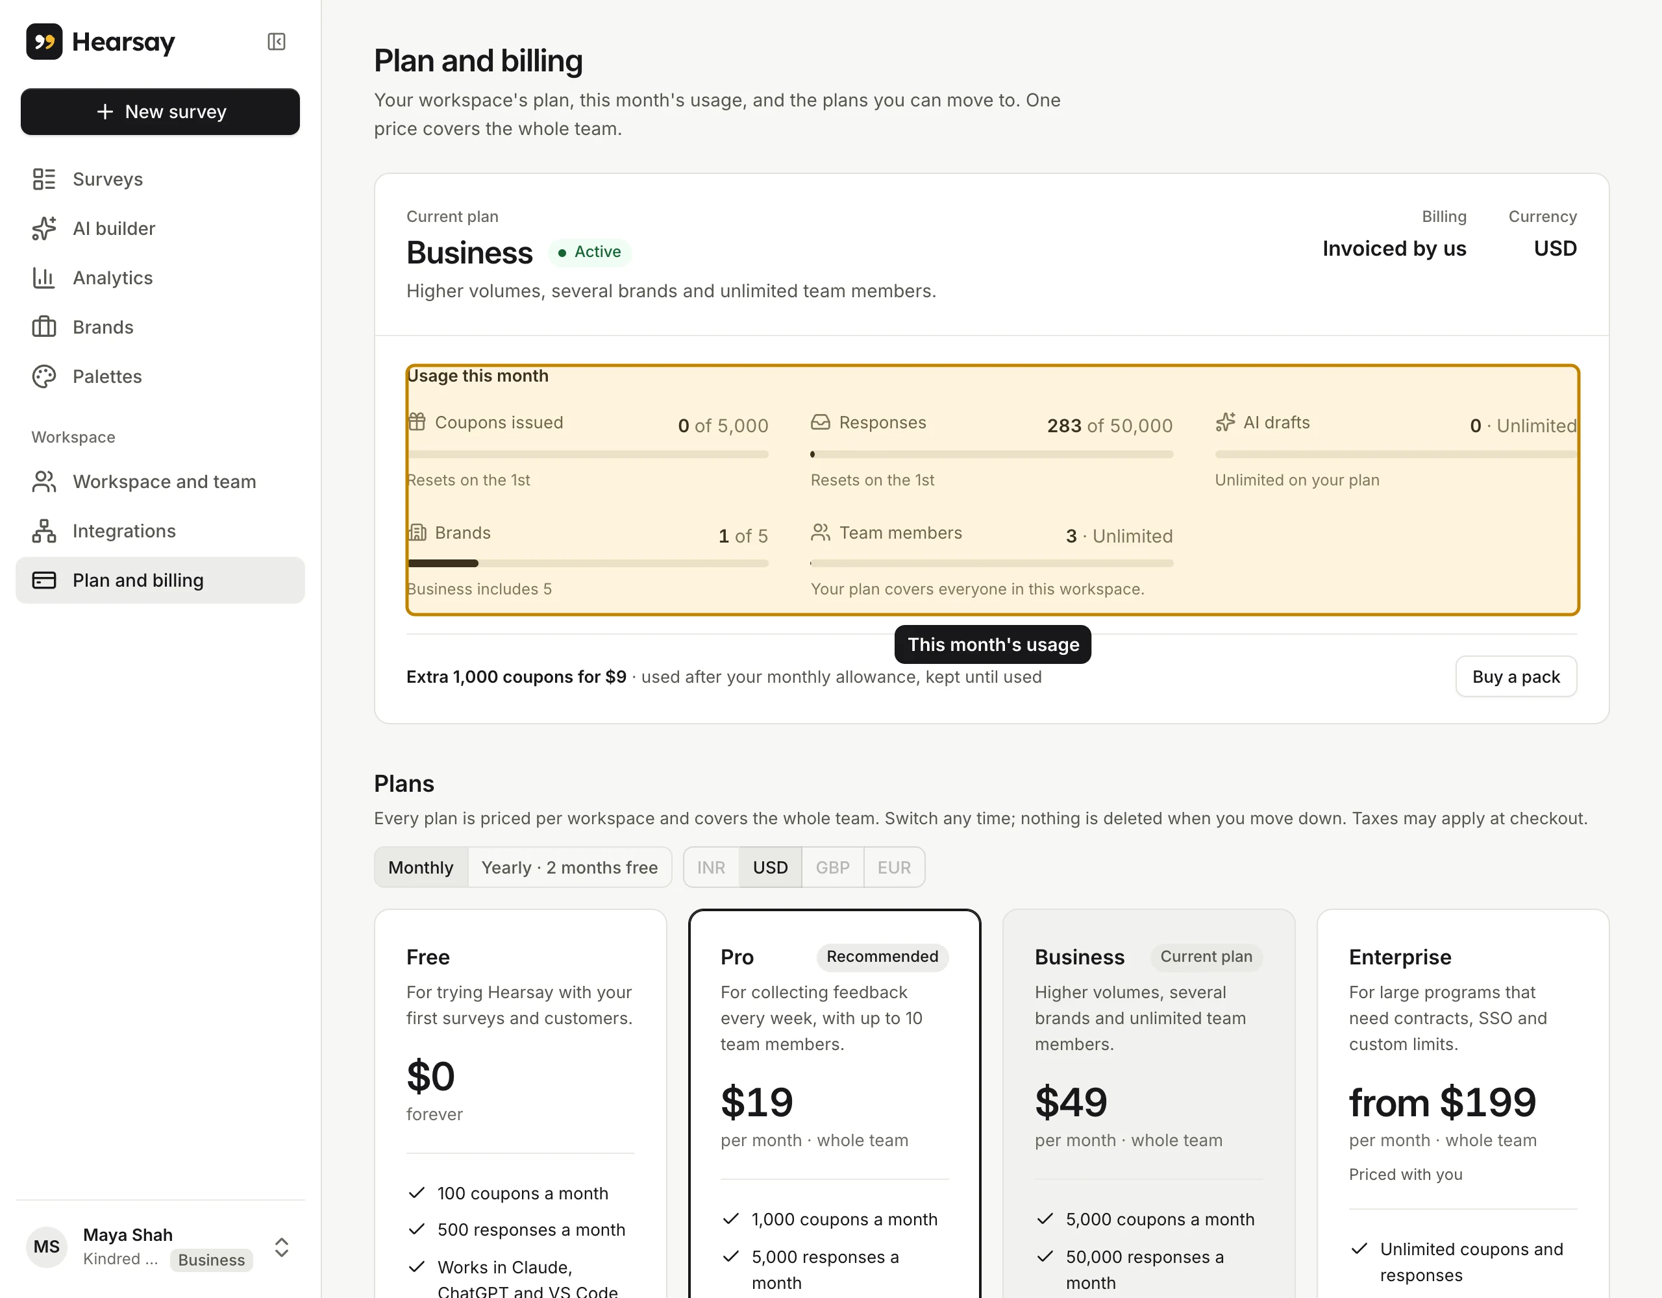Click the MS avatar circle
Screen dimensions: 1662x1298
(x=47, y=1246)
